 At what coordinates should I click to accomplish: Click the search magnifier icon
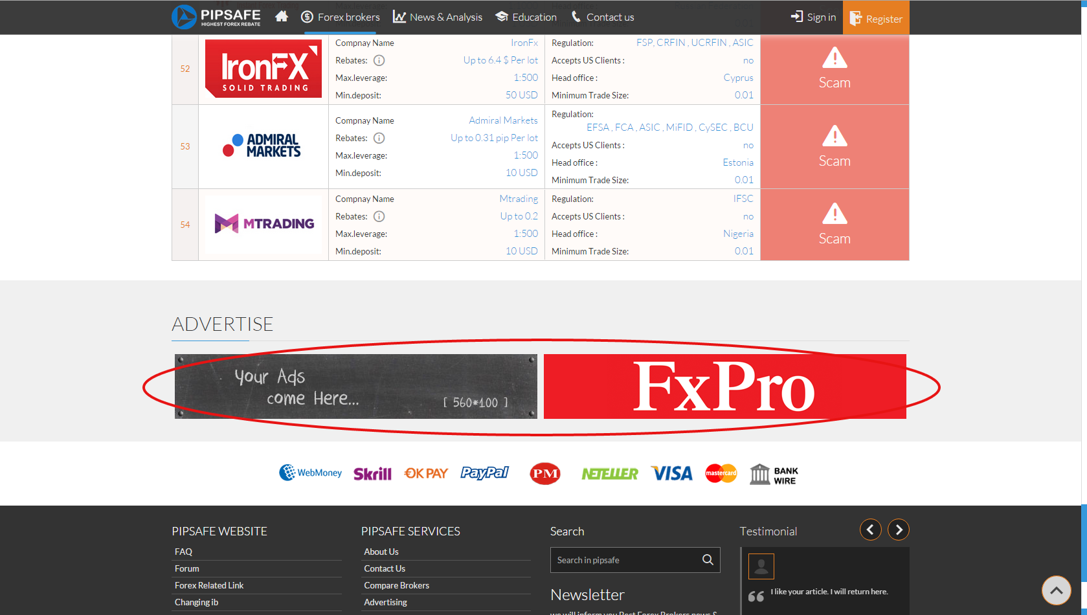pyautogui.click(x=708, y=560)
